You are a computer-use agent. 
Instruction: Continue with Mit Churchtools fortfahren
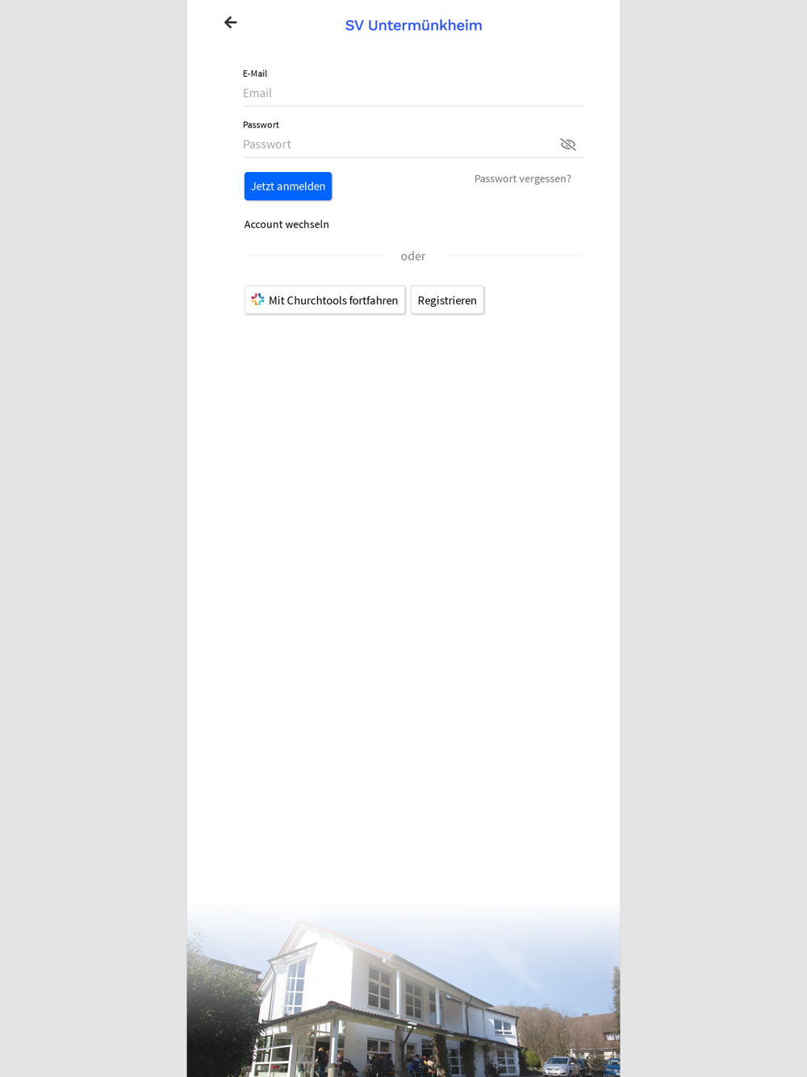325,300
